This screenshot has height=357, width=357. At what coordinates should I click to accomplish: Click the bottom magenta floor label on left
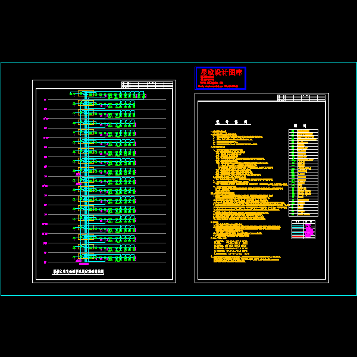coord(45,262)
